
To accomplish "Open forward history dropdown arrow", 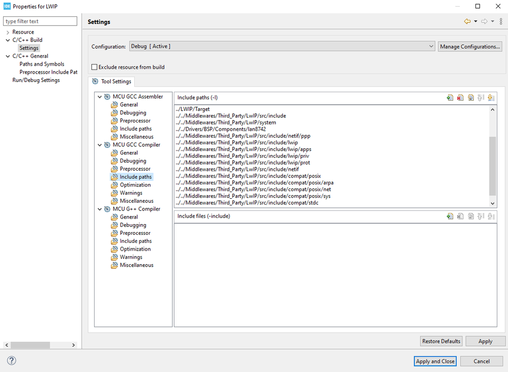I will coord(492,21).
